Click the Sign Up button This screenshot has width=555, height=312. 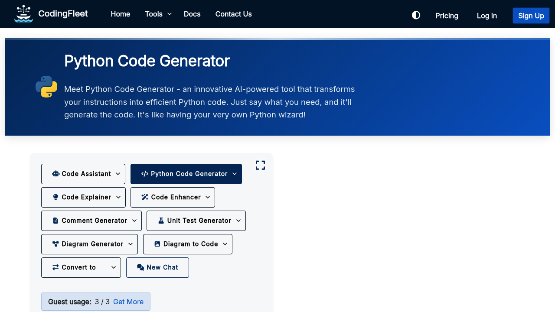[x=531, y=15]
